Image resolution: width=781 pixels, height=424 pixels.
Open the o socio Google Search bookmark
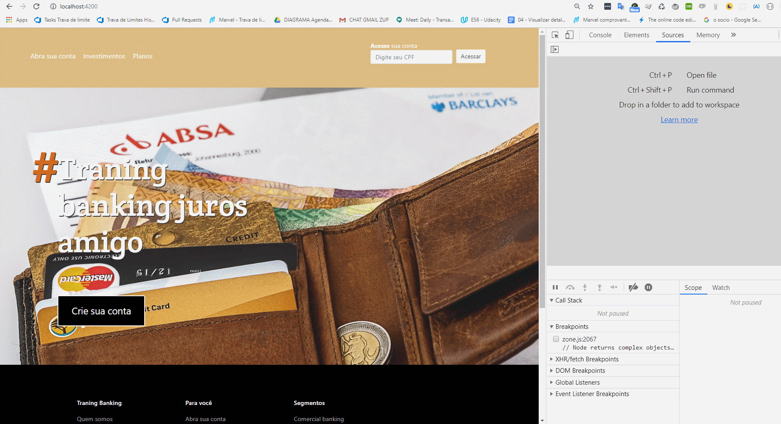(x=732, y=20)
